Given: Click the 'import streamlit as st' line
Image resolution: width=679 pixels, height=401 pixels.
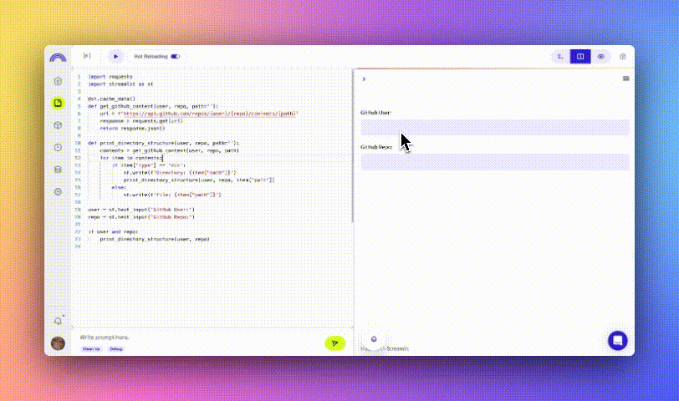Looking at the screenshot, I should click(x=120, y=84).
